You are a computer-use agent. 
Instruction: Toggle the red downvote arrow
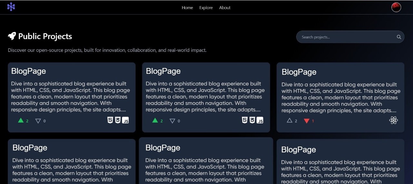307,121
